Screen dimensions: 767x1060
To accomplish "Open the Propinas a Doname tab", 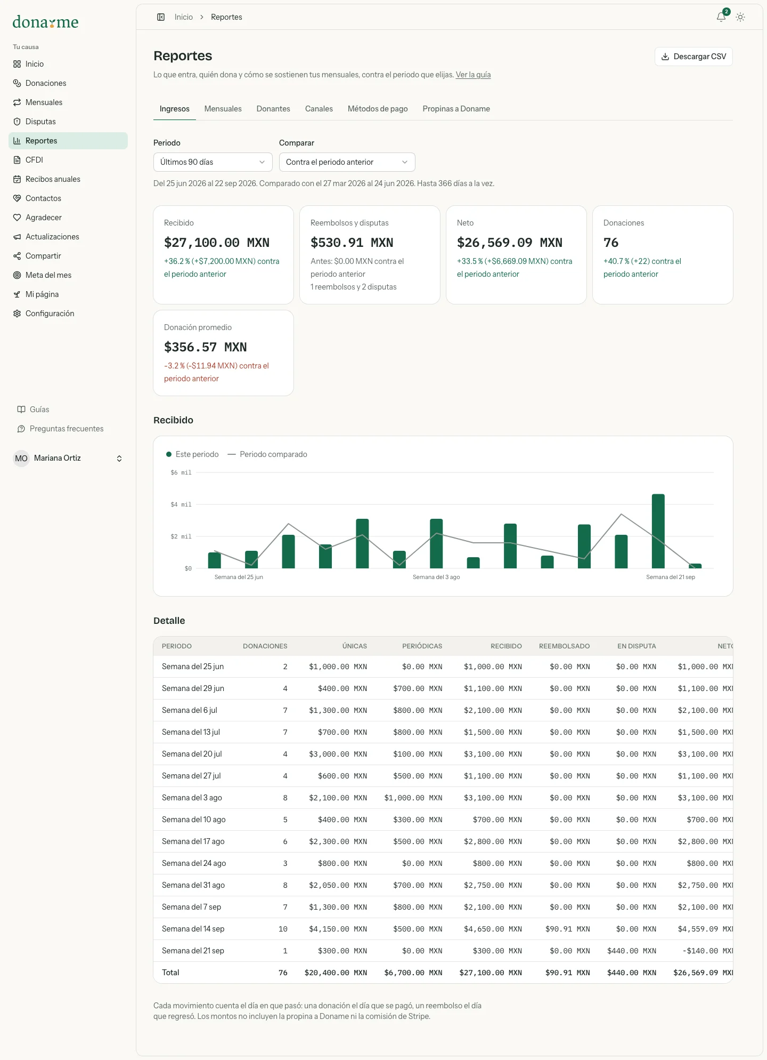I will coord(456,109).
